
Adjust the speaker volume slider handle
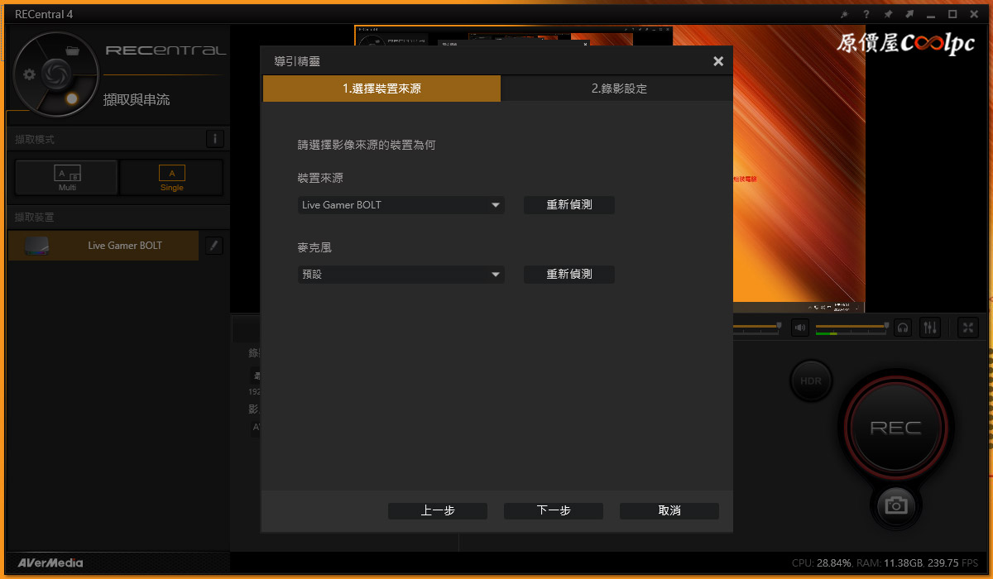[779, 325]
